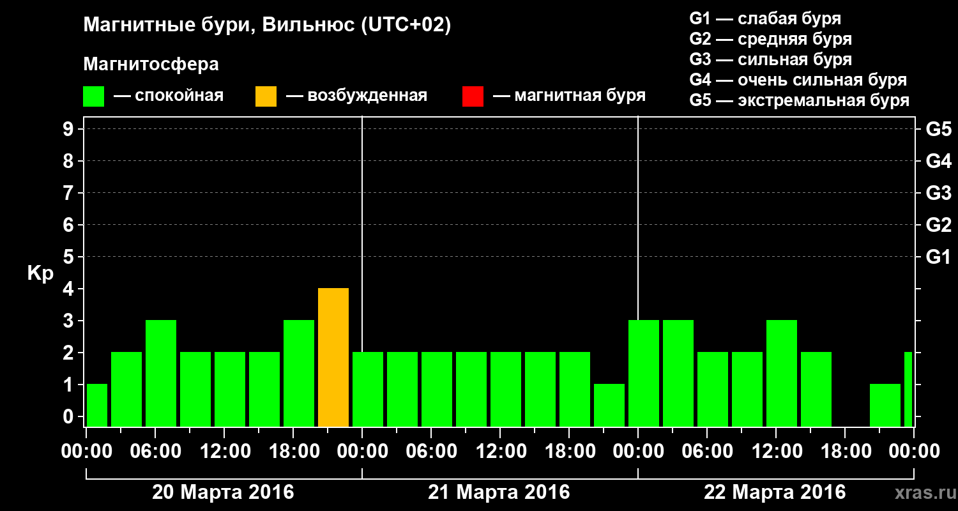Select the narrow Kp 1 bar starting 20 March
Image resolution: width=958 pixels, height=511 pixels.
tap(97, 406)
